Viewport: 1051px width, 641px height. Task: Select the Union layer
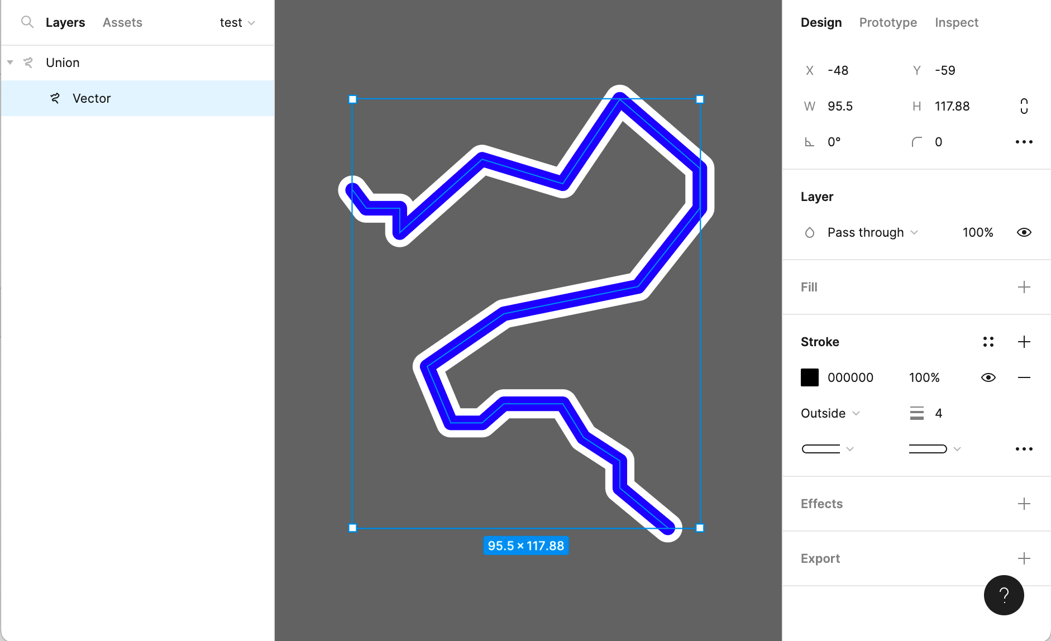click(137, 63)
